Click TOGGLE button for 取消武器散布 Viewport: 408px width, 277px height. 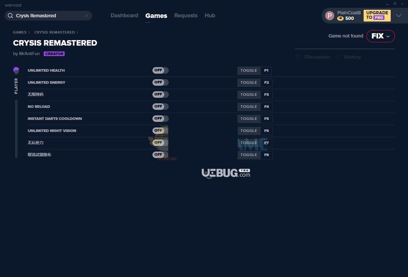click(249, 155)
